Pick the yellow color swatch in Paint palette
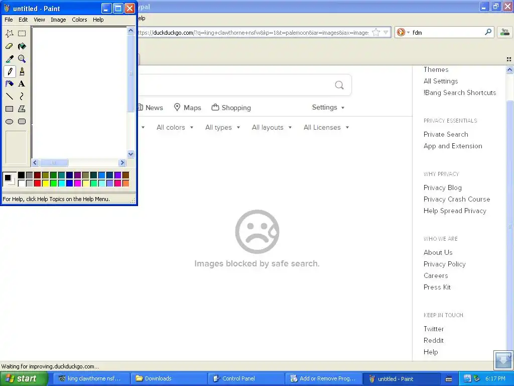This screenshot has width=514, height=386. click(x=46, y=183)
